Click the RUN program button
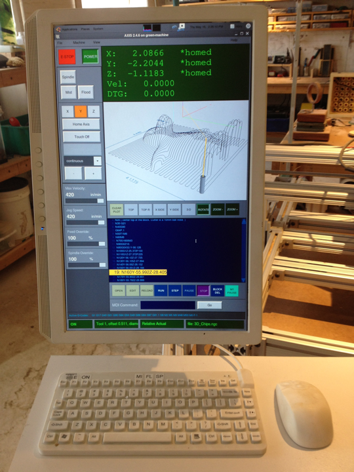The height and width of the screenshot is (472, 354). pos(161,290)
